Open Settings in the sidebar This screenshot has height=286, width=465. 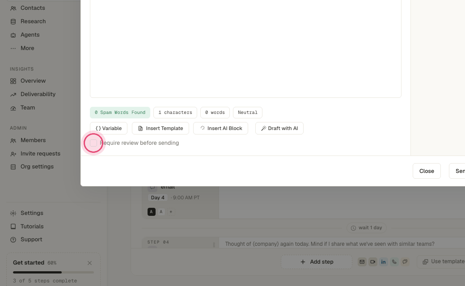tap(32, 213)
